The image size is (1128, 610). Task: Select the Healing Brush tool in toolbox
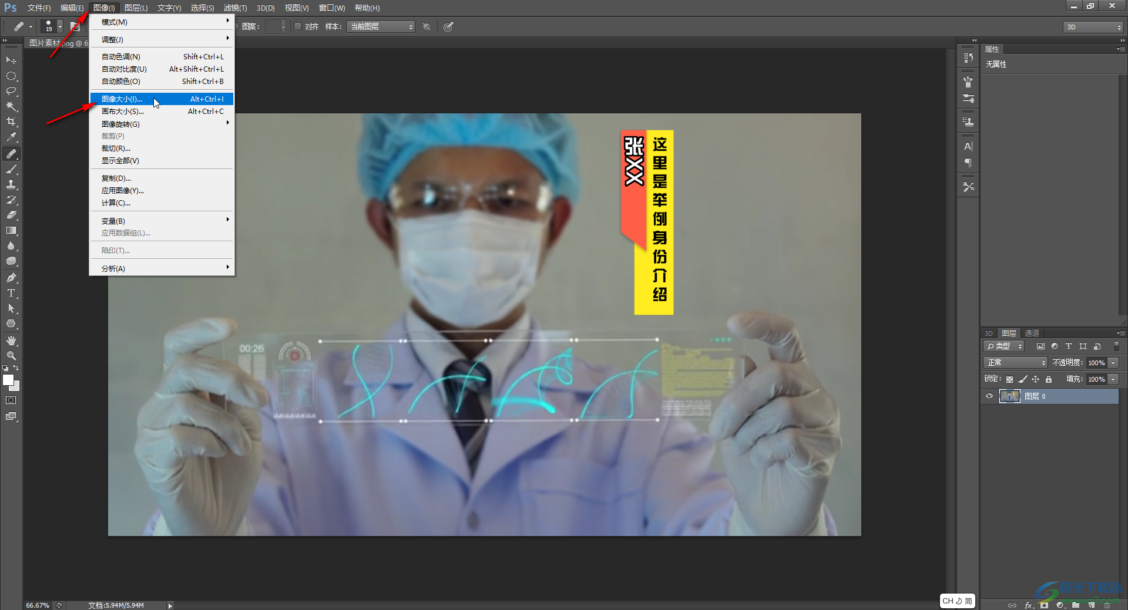[11, 154]
